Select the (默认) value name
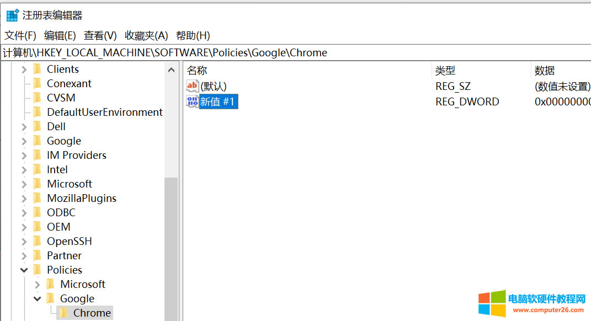 point(214,86)
